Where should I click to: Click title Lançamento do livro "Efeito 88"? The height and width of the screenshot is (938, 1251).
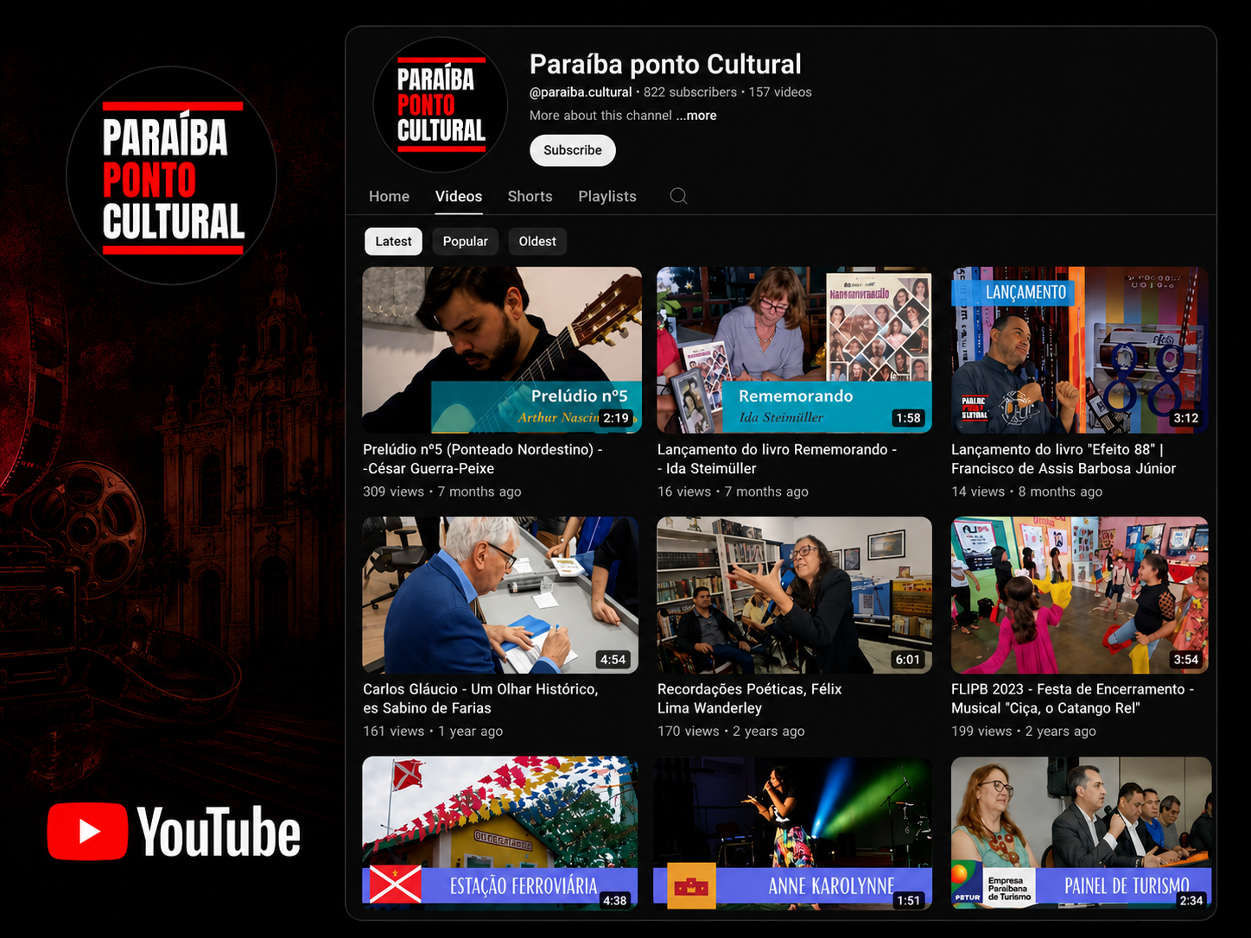(1064, 459)
